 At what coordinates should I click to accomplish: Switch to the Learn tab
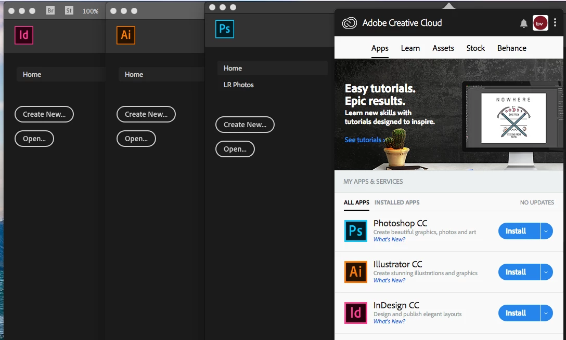pos(410,48)
